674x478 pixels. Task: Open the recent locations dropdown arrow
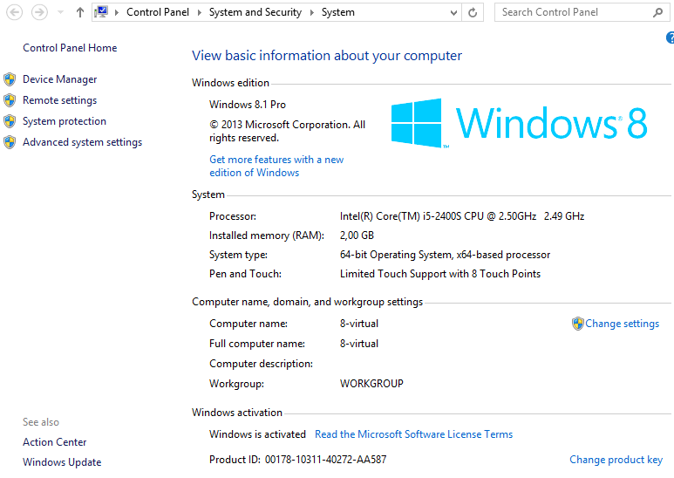[61, 12]
